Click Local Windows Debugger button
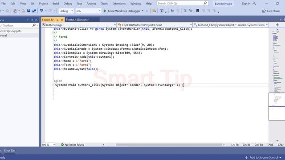Image resolution: width=285 pixels, height=160 pixels. click(x=124, y=11)
